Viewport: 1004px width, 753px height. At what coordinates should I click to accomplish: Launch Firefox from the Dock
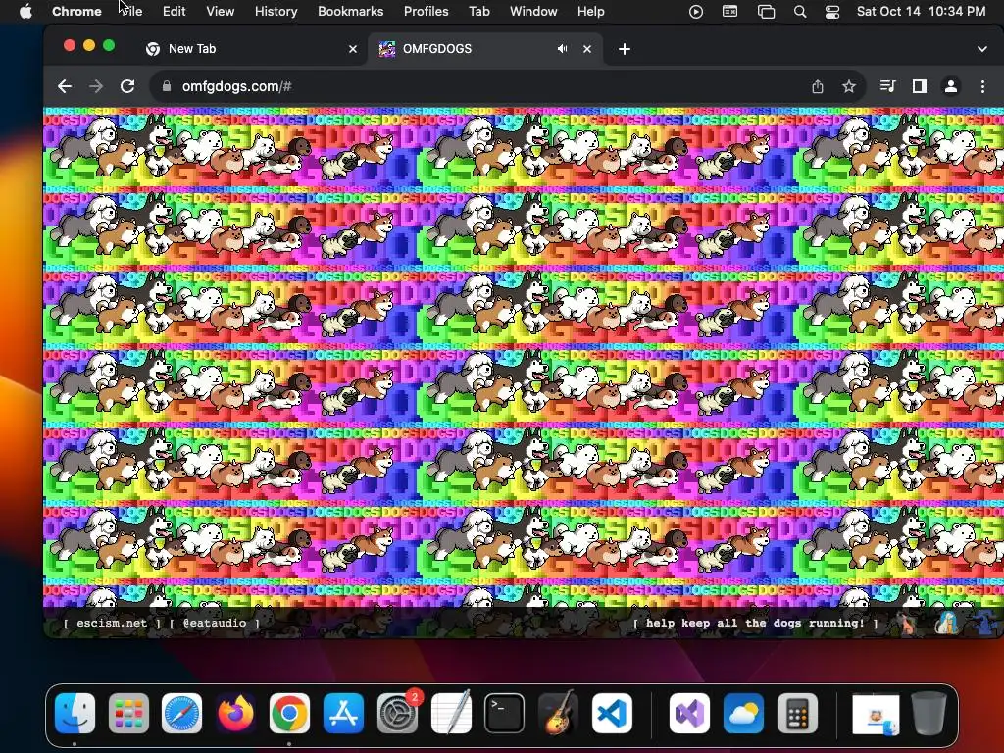(235, 714)
